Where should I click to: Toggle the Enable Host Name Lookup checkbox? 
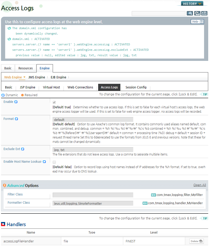click(x=54, y=162)
